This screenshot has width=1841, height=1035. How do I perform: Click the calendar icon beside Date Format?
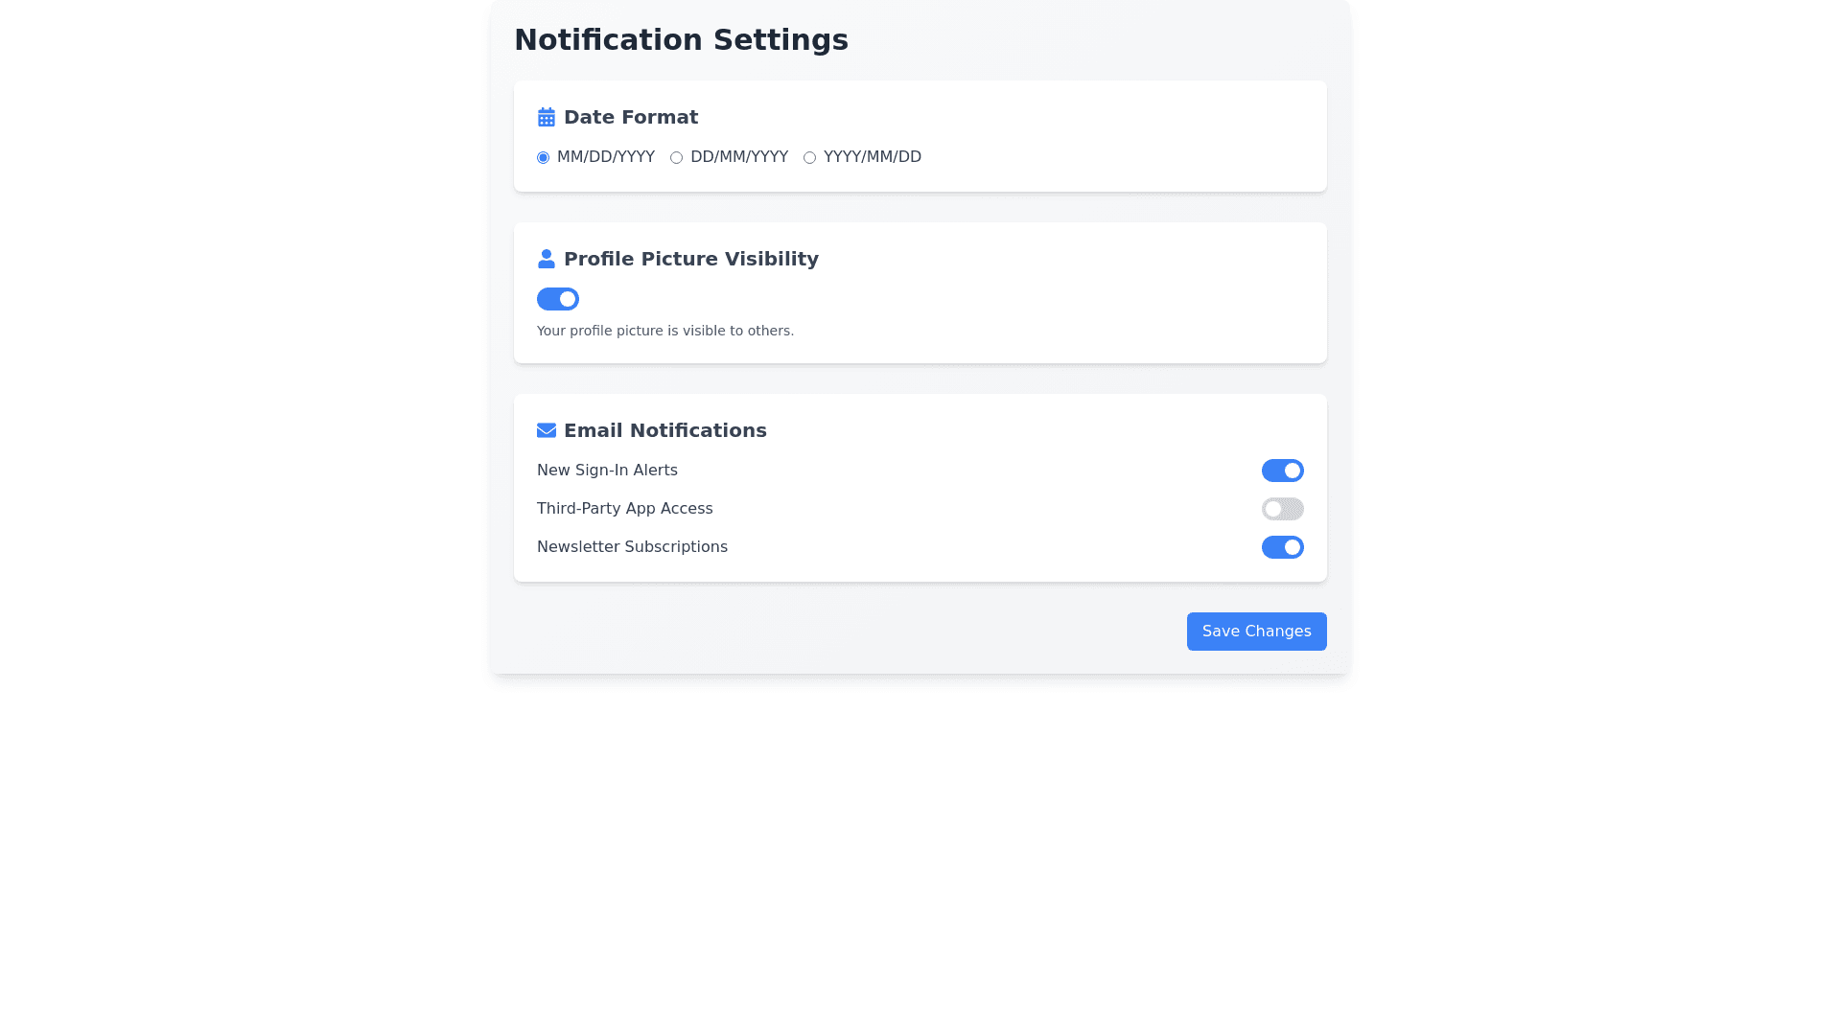coord(547,117)
